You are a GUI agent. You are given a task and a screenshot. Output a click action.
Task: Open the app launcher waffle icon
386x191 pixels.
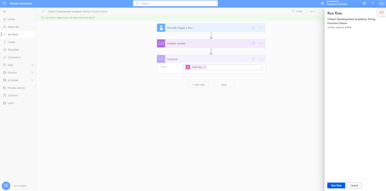(x=4, y=3)
